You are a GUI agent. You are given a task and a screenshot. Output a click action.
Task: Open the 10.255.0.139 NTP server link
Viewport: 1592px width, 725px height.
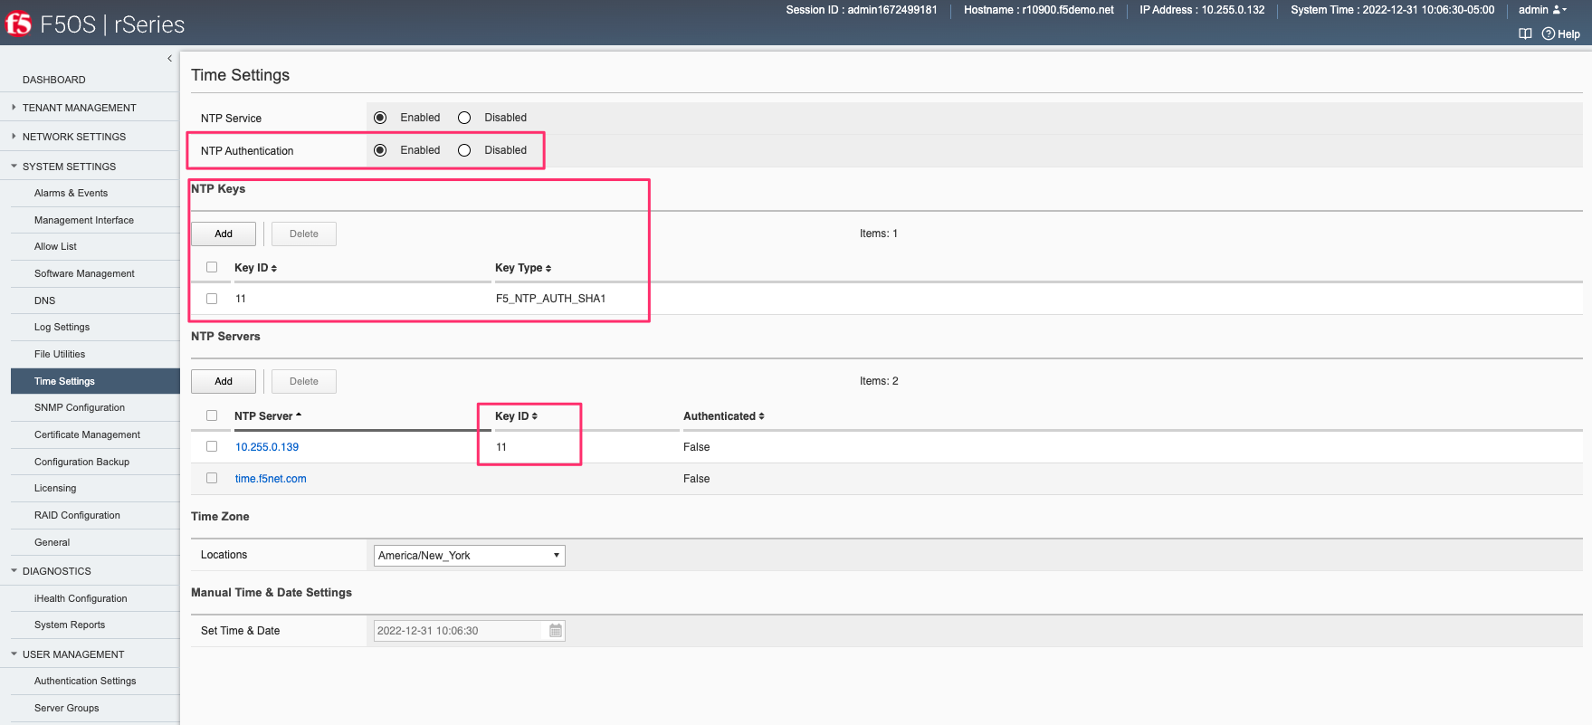point(267,447)
